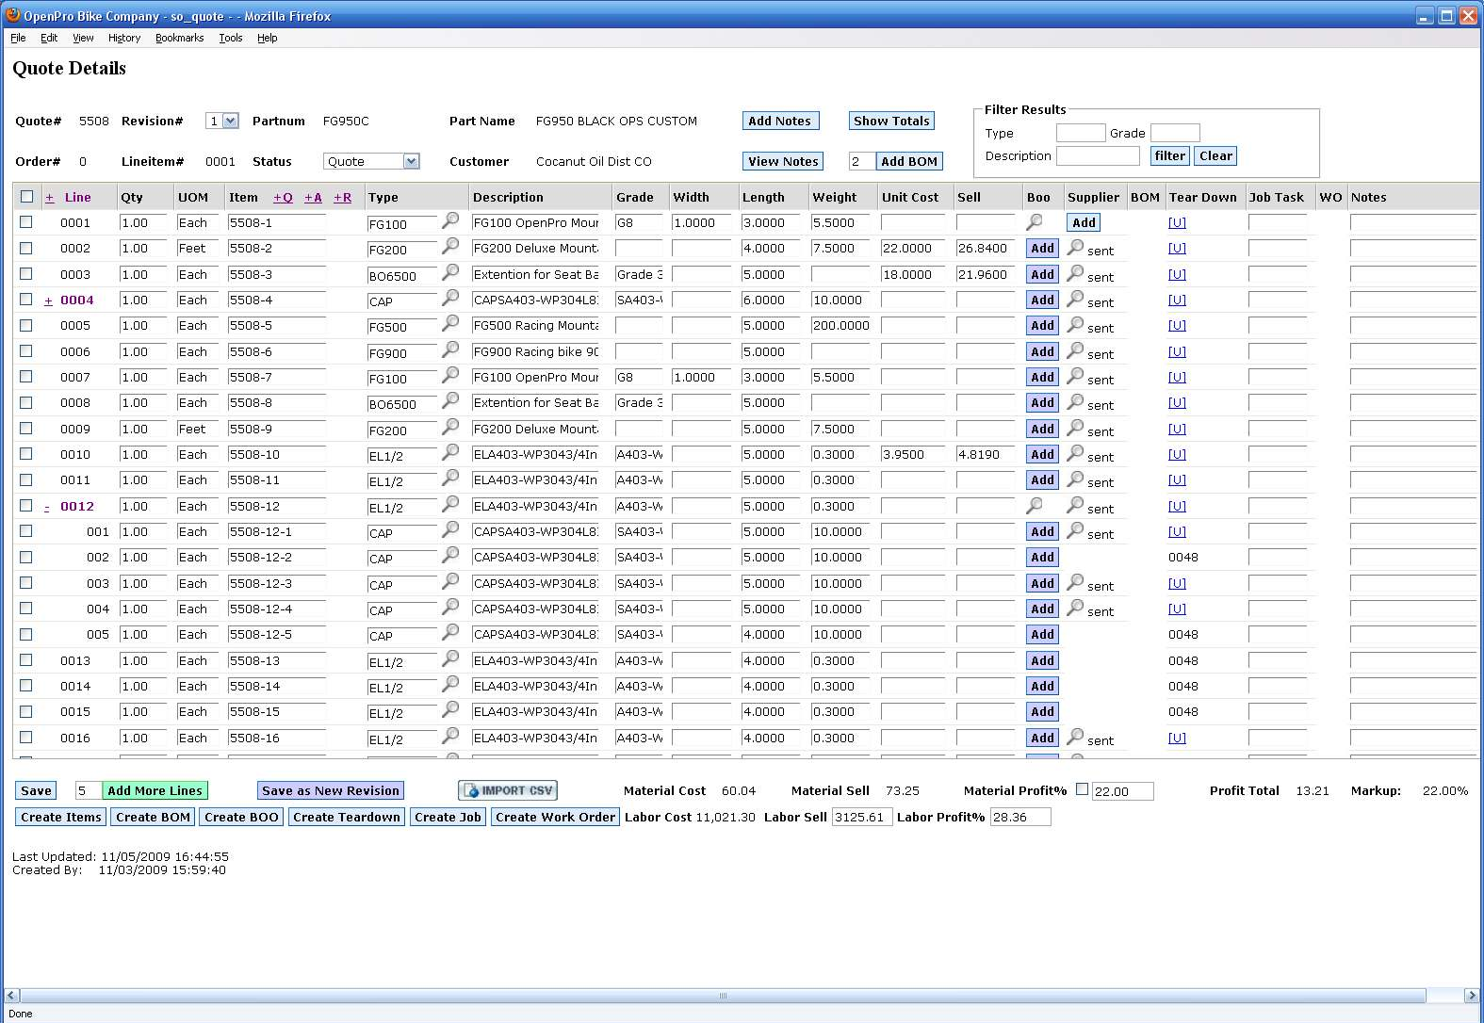Open the Bookmarks menu
The width and height of the screenshot is (1484, 1023).
[x=179, y=38]
